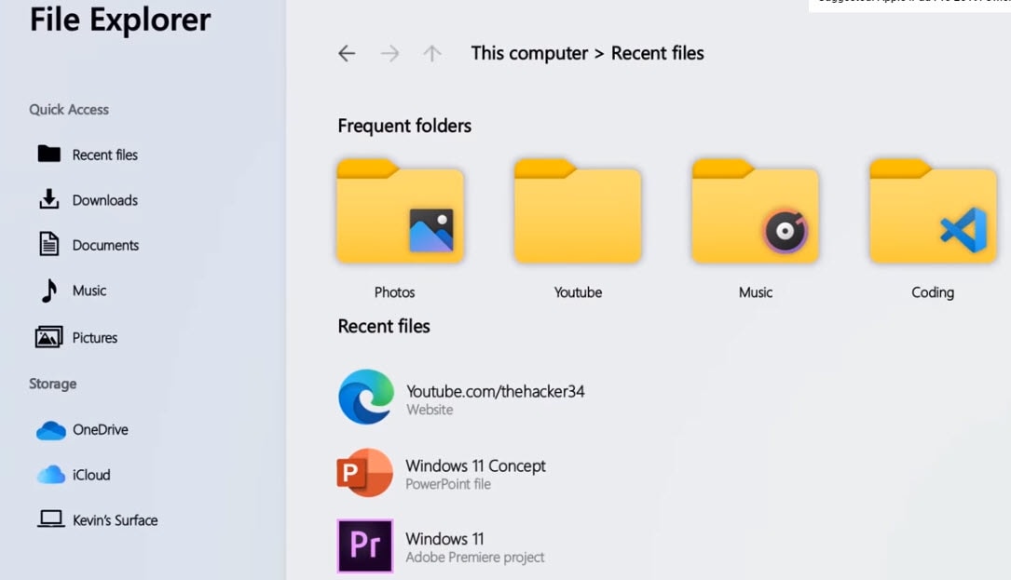
Task: Go back with the left arrow
Action: click(x=347, y=53)
